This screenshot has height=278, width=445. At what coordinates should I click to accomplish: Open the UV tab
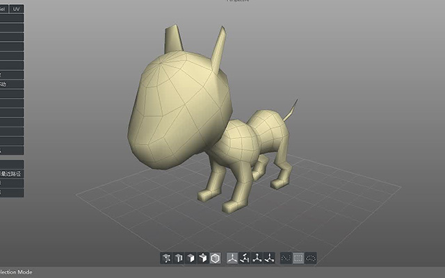tap(17, 9)
